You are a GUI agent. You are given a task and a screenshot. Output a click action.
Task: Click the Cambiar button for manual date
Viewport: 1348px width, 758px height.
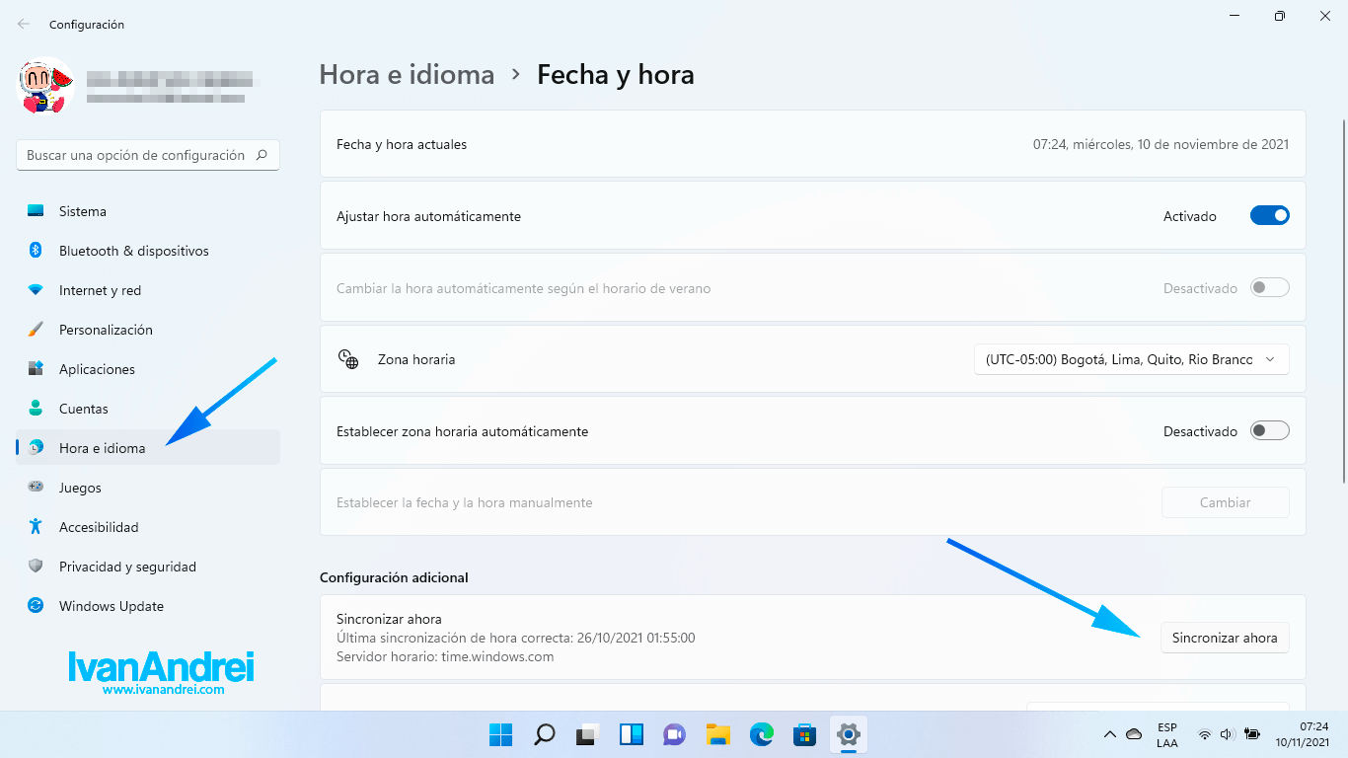point(1225,502)
